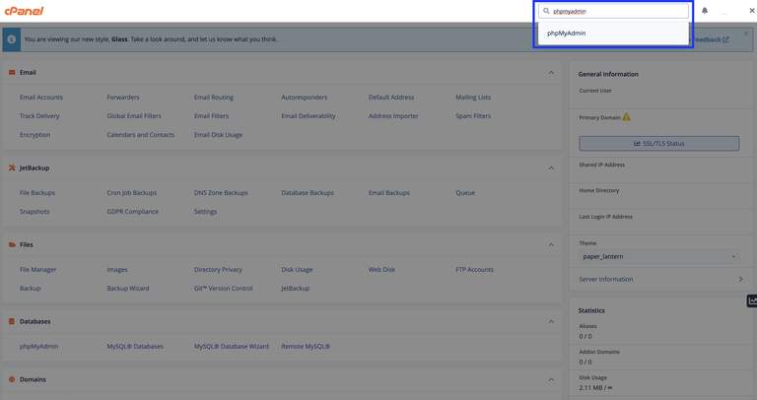Expand Server Information arrow
The height and width of the screenshot is (400, 757).
coord(741,280)
